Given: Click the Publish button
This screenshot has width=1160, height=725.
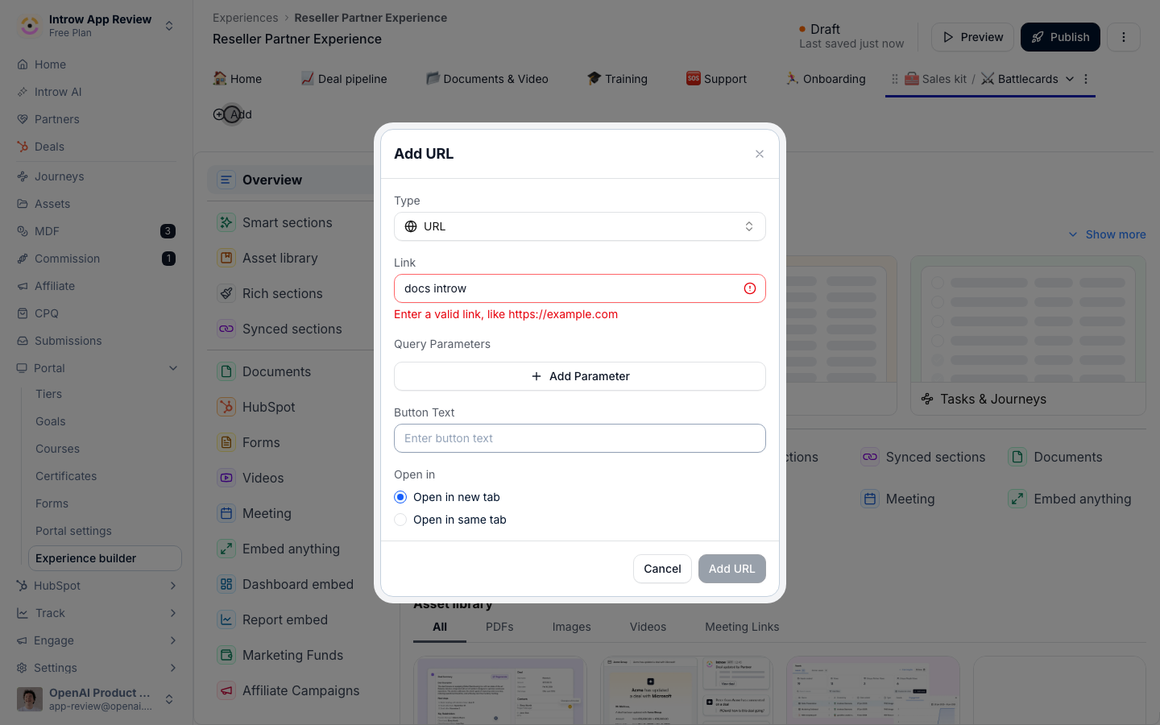Looking at the screenshot, I should coord(1060,37).
